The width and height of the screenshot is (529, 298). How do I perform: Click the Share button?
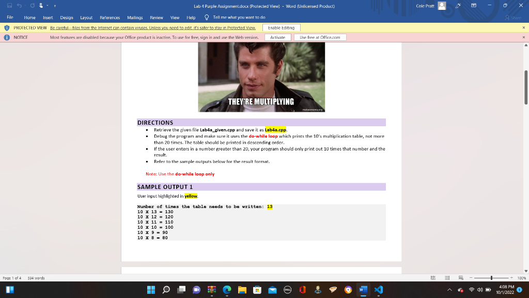513,17
